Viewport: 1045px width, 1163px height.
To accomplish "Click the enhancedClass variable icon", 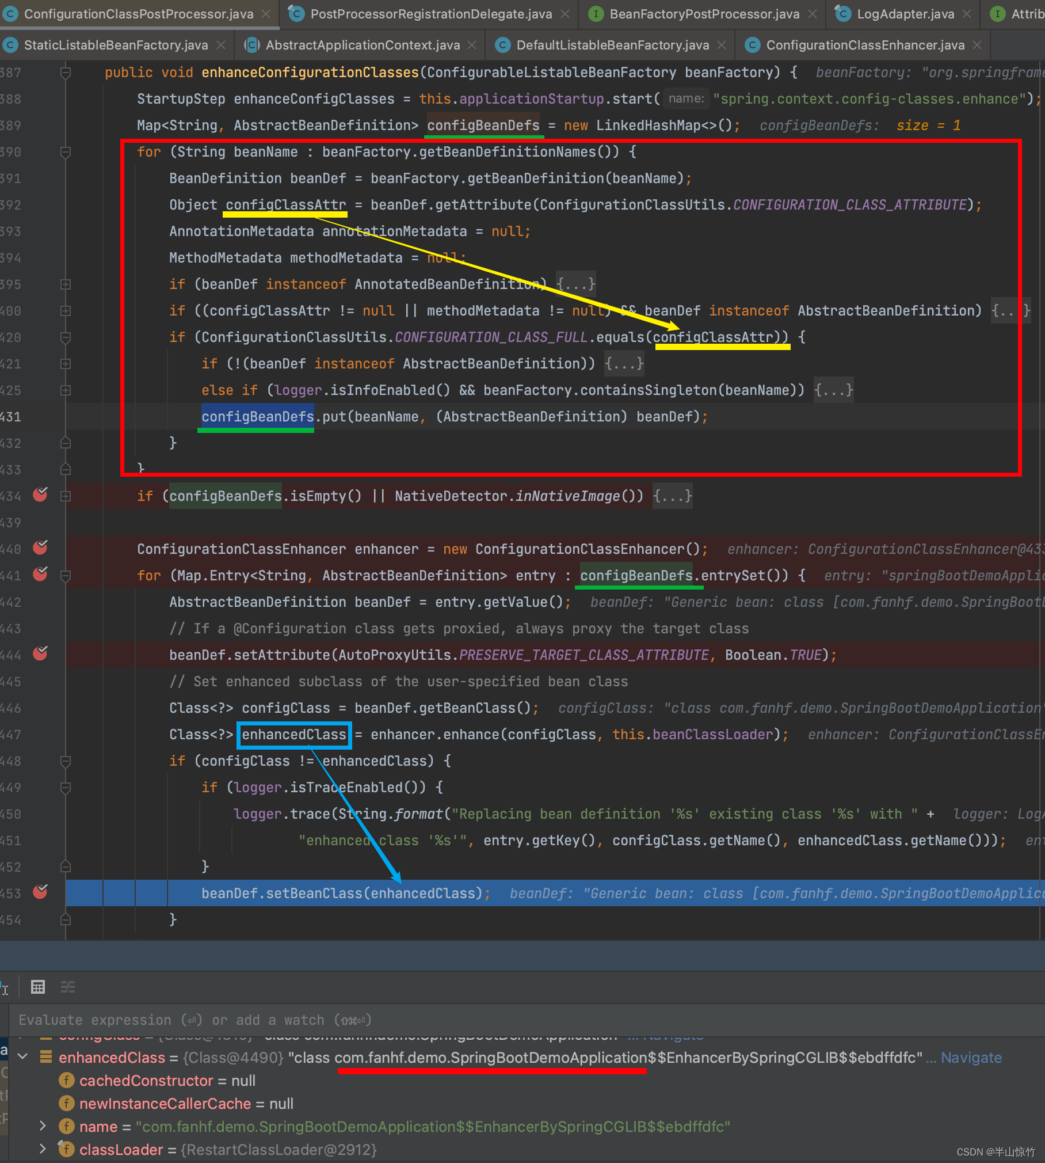I will [46, 1057].
